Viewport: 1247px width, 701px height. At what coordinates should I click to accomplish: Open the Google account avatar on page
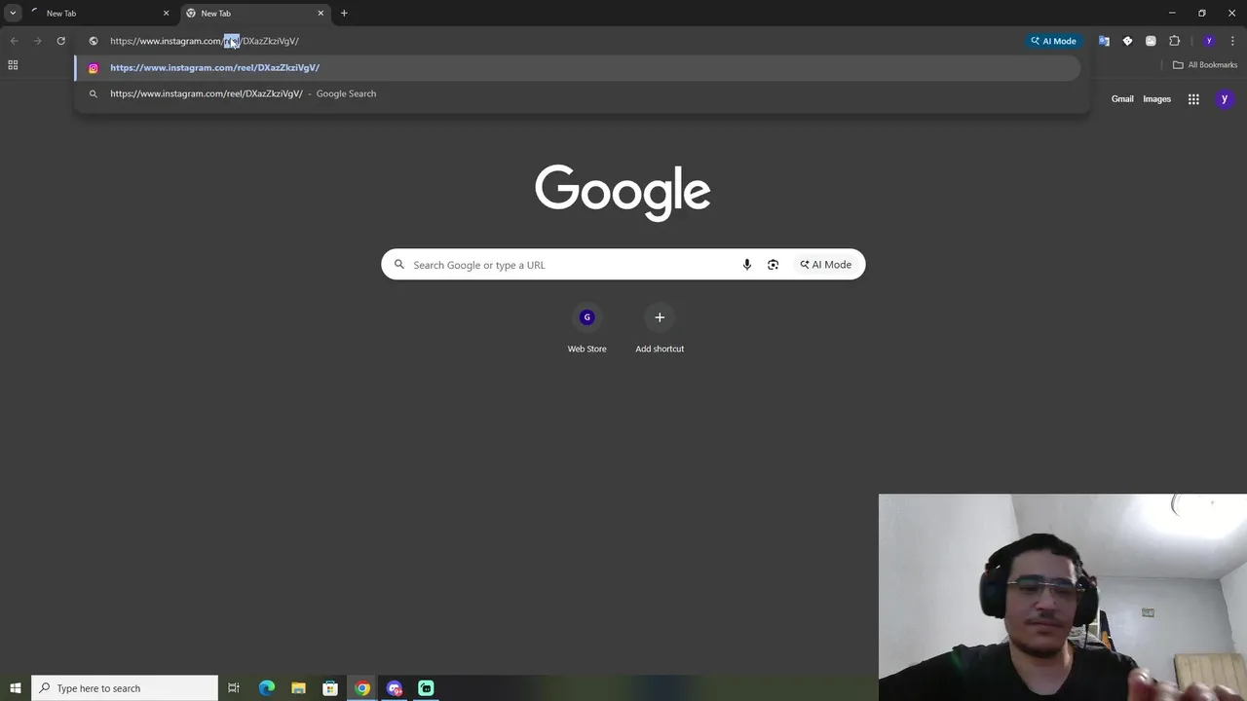tap(1225, 99)
